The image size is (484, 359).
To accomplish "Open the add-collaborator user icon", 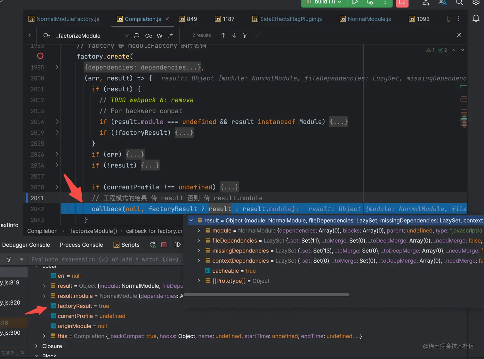I will click(426, 3).
